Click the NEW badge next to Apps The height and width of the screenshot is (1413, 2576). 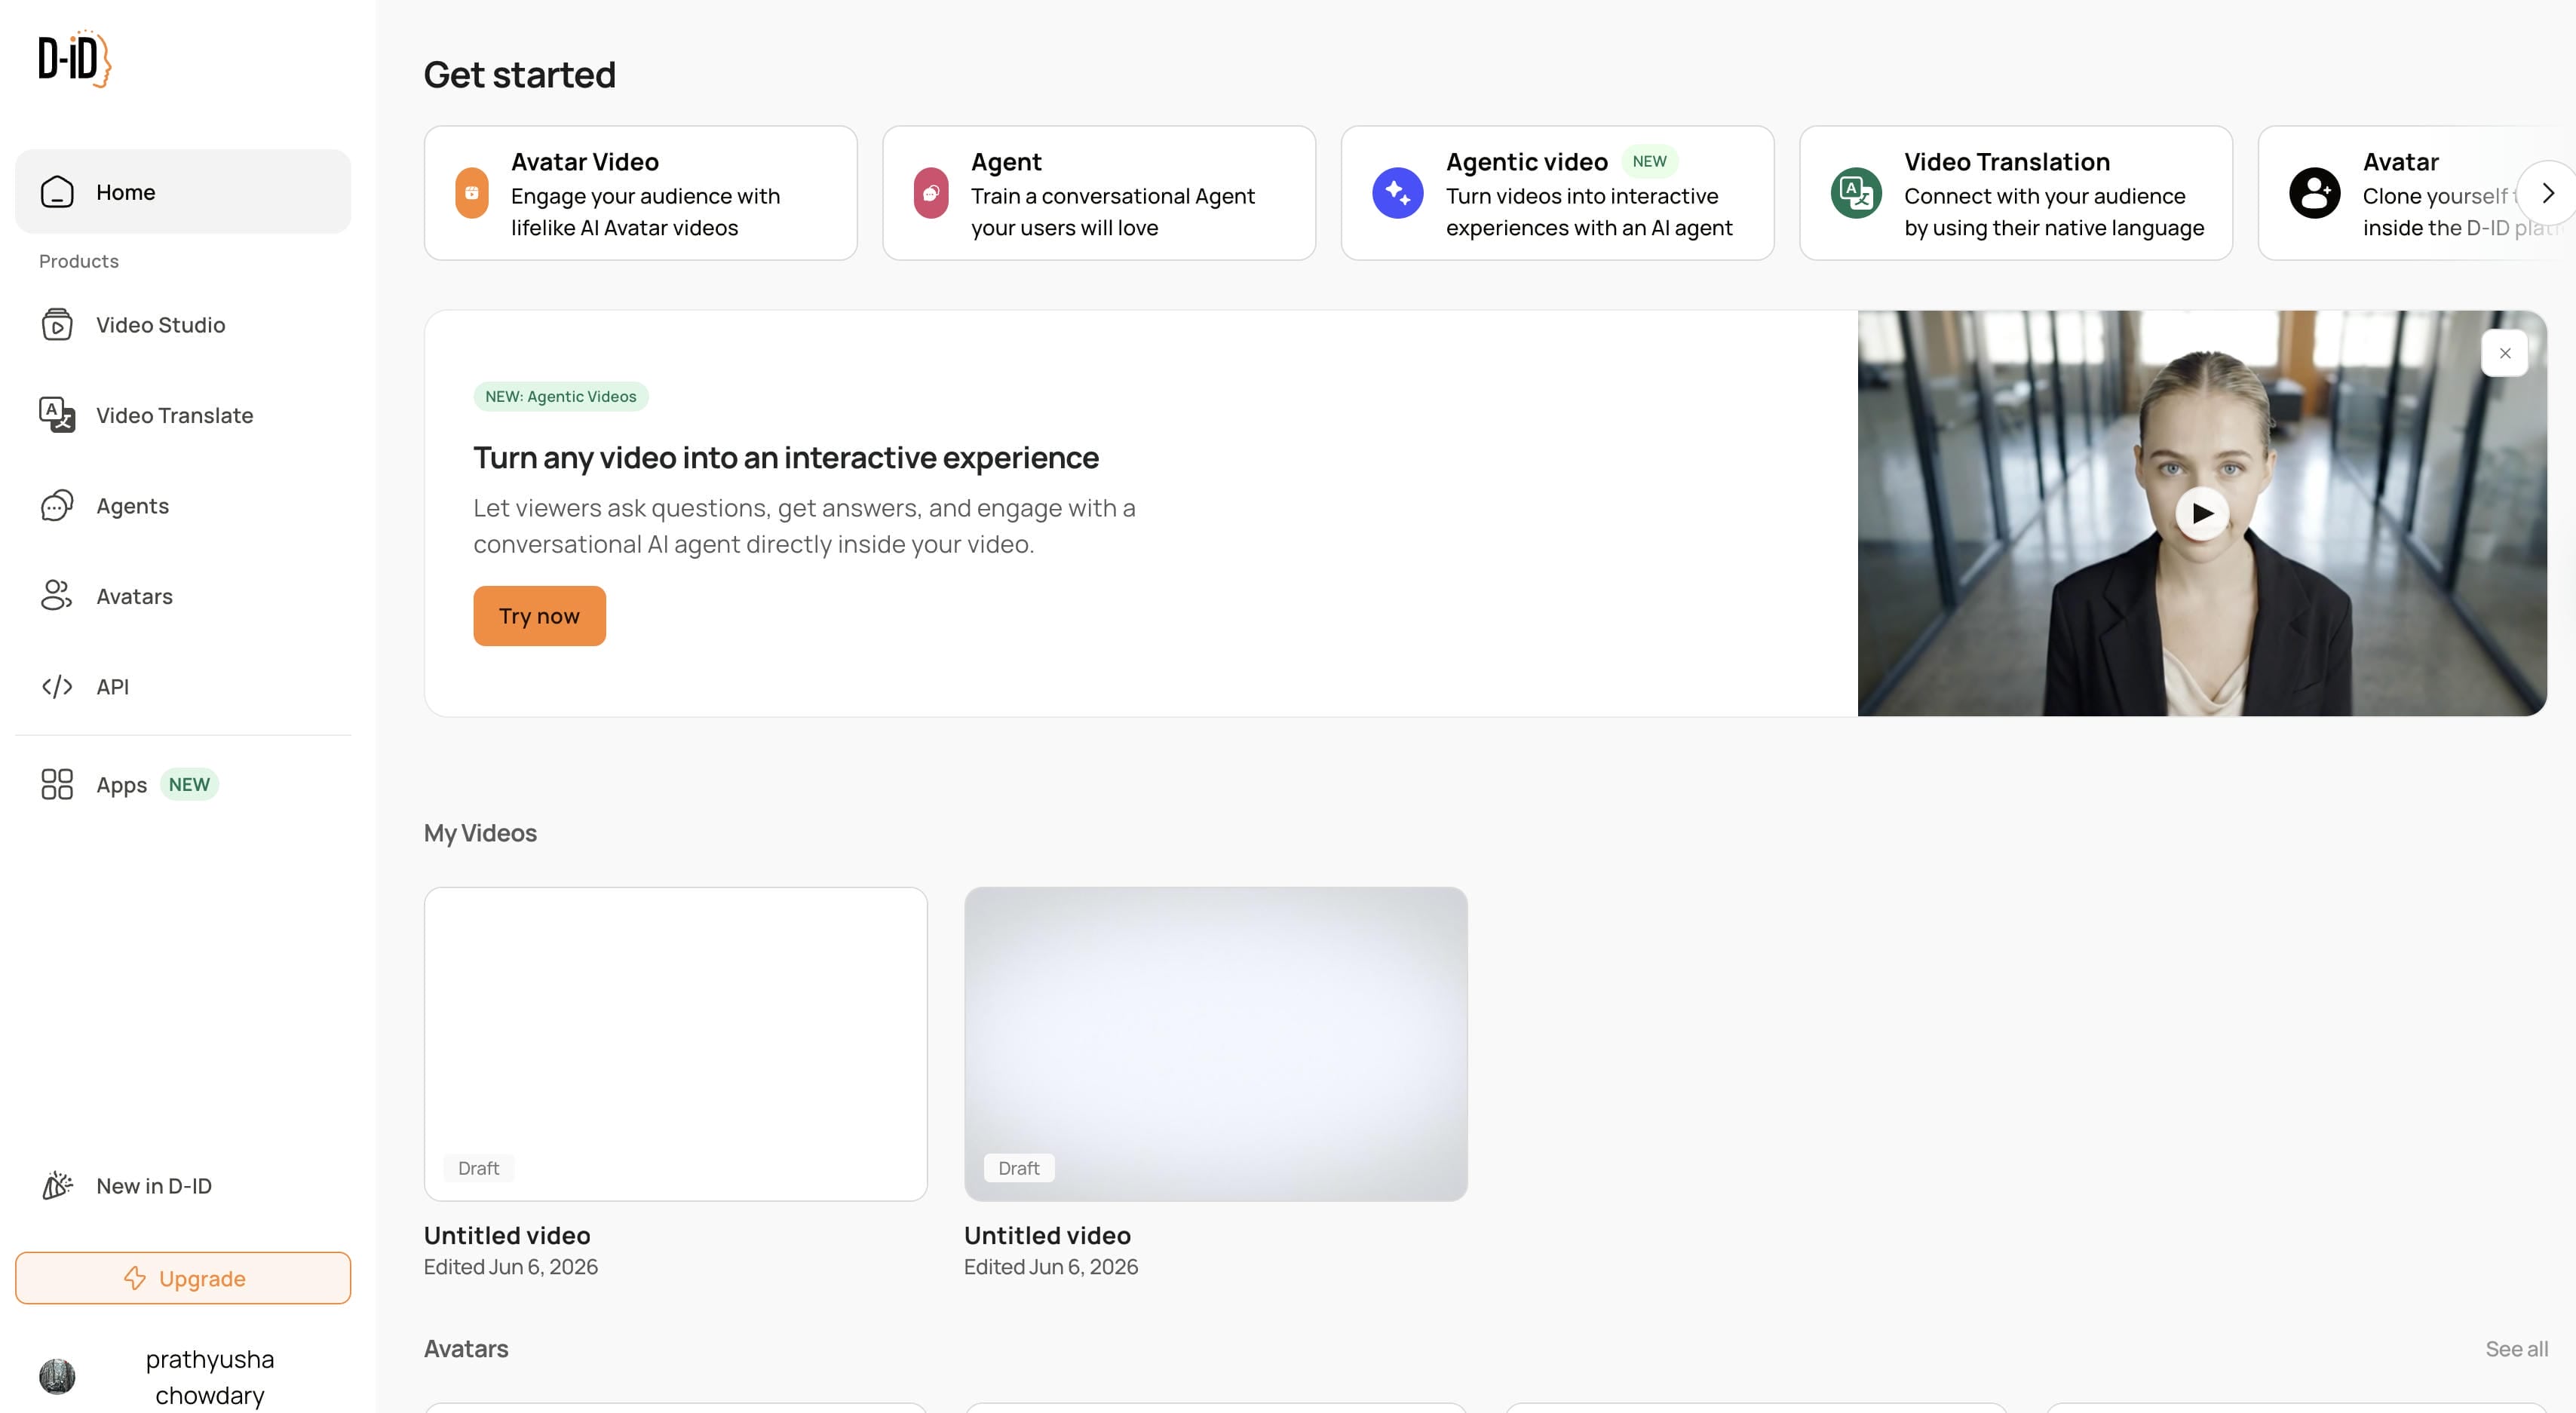(189, 785)
